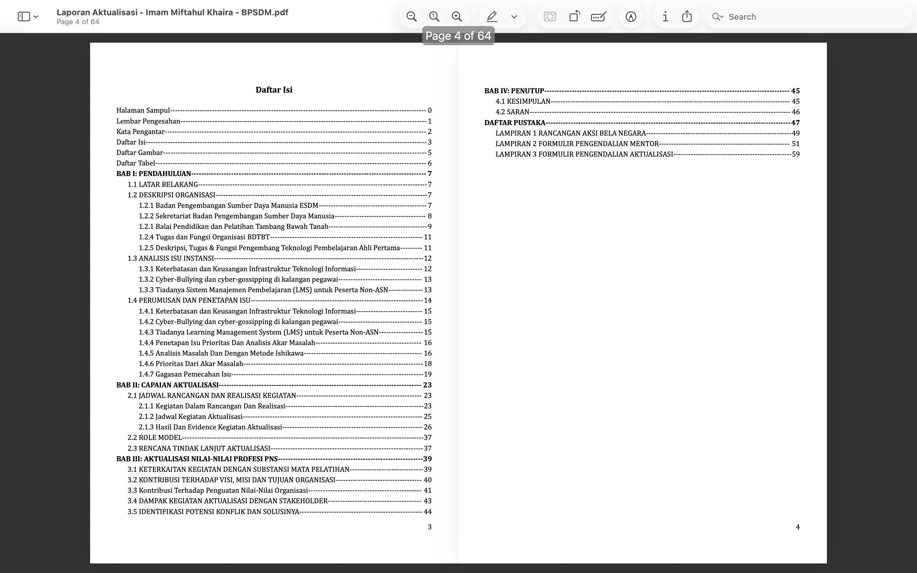Viewport: 917px width, 573px height.
Task: Click the zoom out magnifier icon
Action: coord(411,17)
